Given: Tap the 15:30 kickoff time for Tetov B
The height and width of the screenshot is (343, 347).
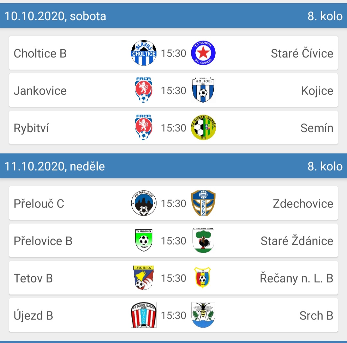Looking at the screenshot, I should pos(173,278).
